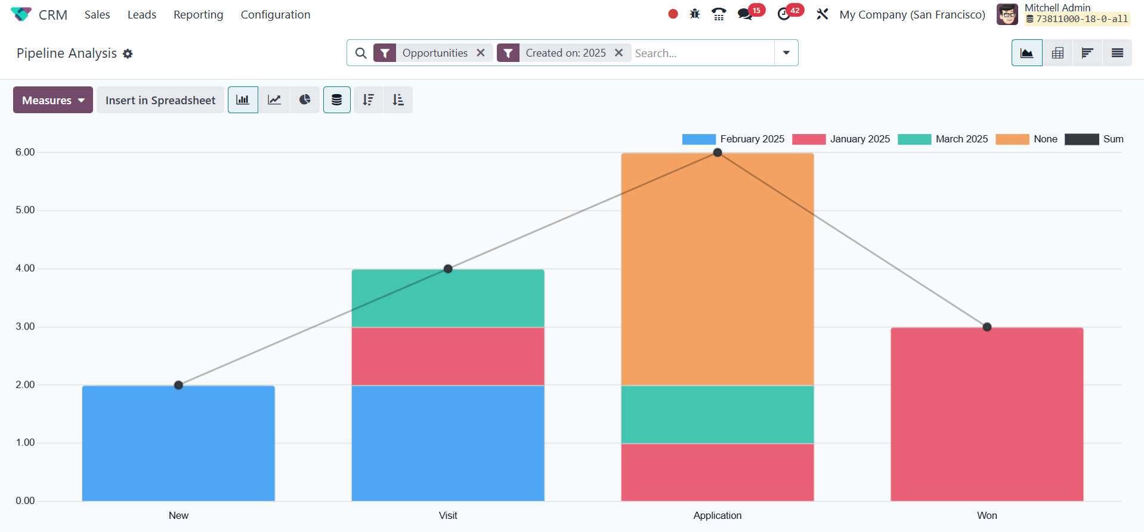1144x532 pixels.
Task: Toggle March 2025 legend swatch
Action: coord(914,139)
